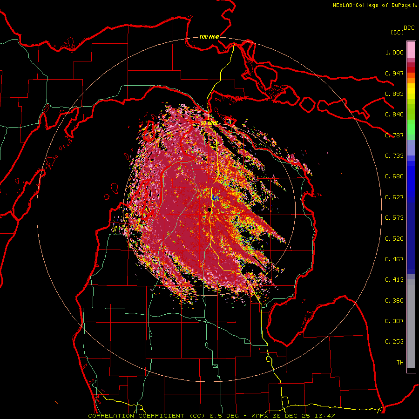419x419 pixels.
Task: Pick the bright green color bar segment
Action: [411, 127]
